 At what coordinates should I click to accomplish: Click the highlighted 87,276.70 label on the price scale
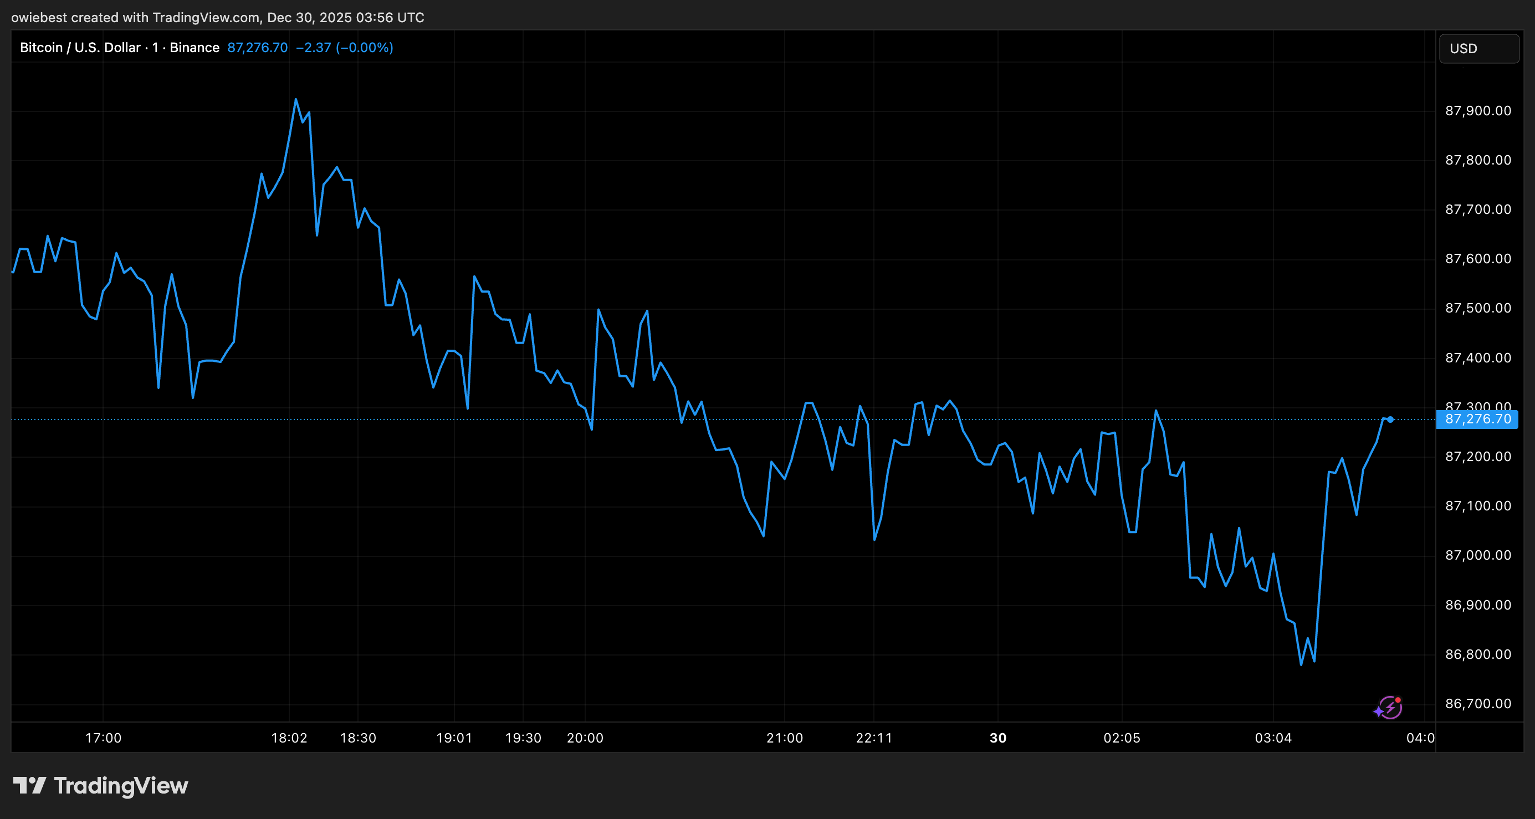pyautogui.click(x=1478, y=419)
